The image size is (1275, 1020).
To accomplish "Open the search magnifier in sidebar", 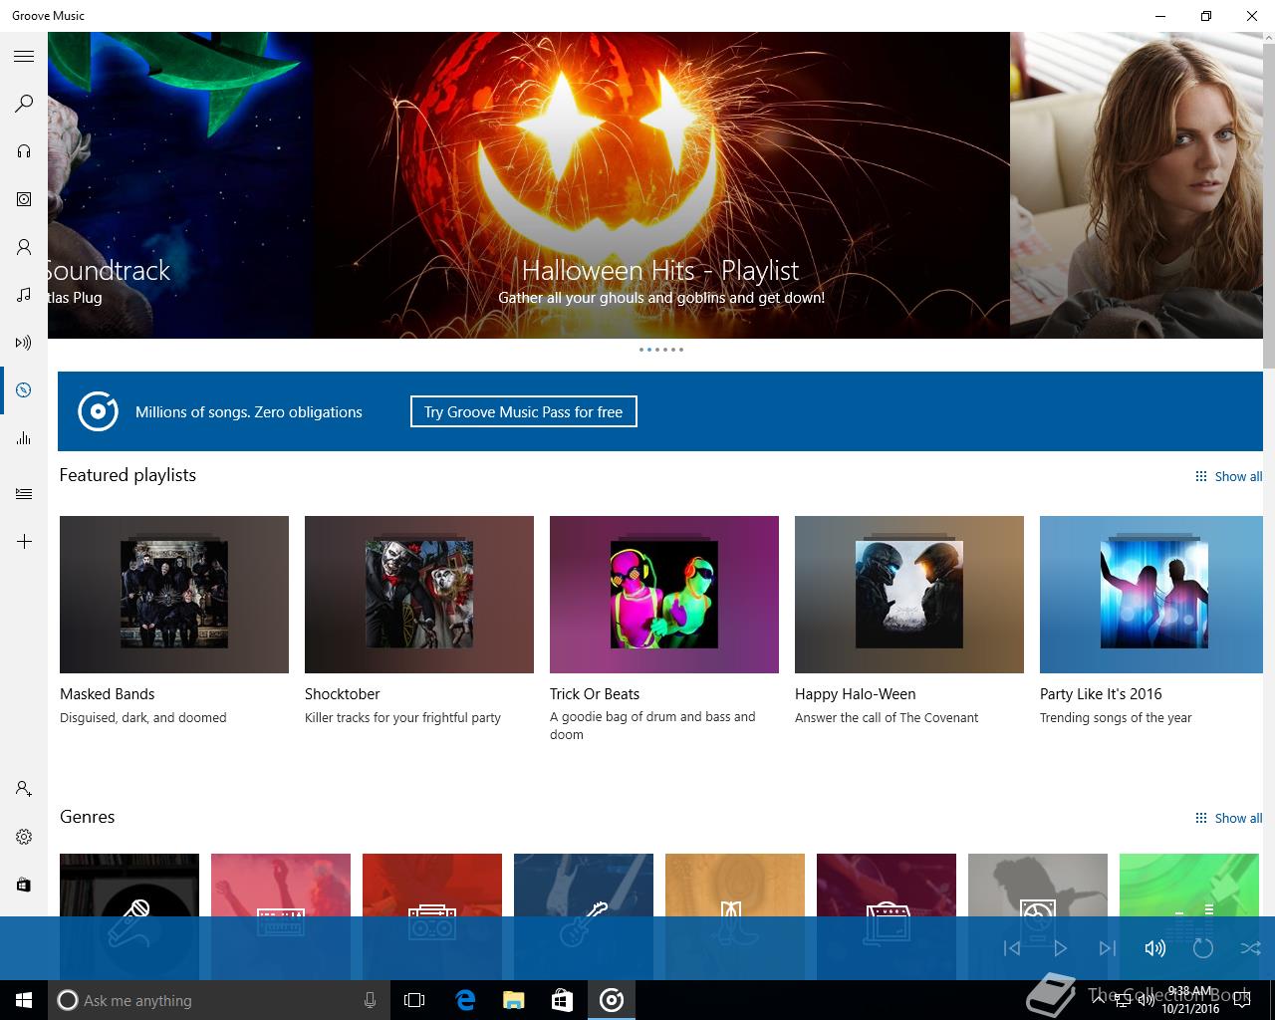I will 24,104.
